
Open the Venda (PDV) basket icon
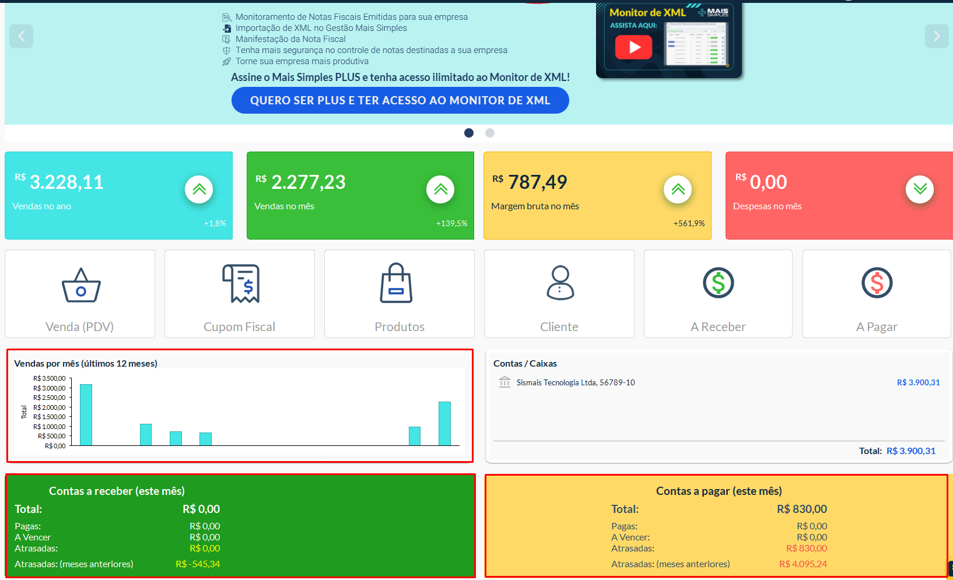click(81, 285)
